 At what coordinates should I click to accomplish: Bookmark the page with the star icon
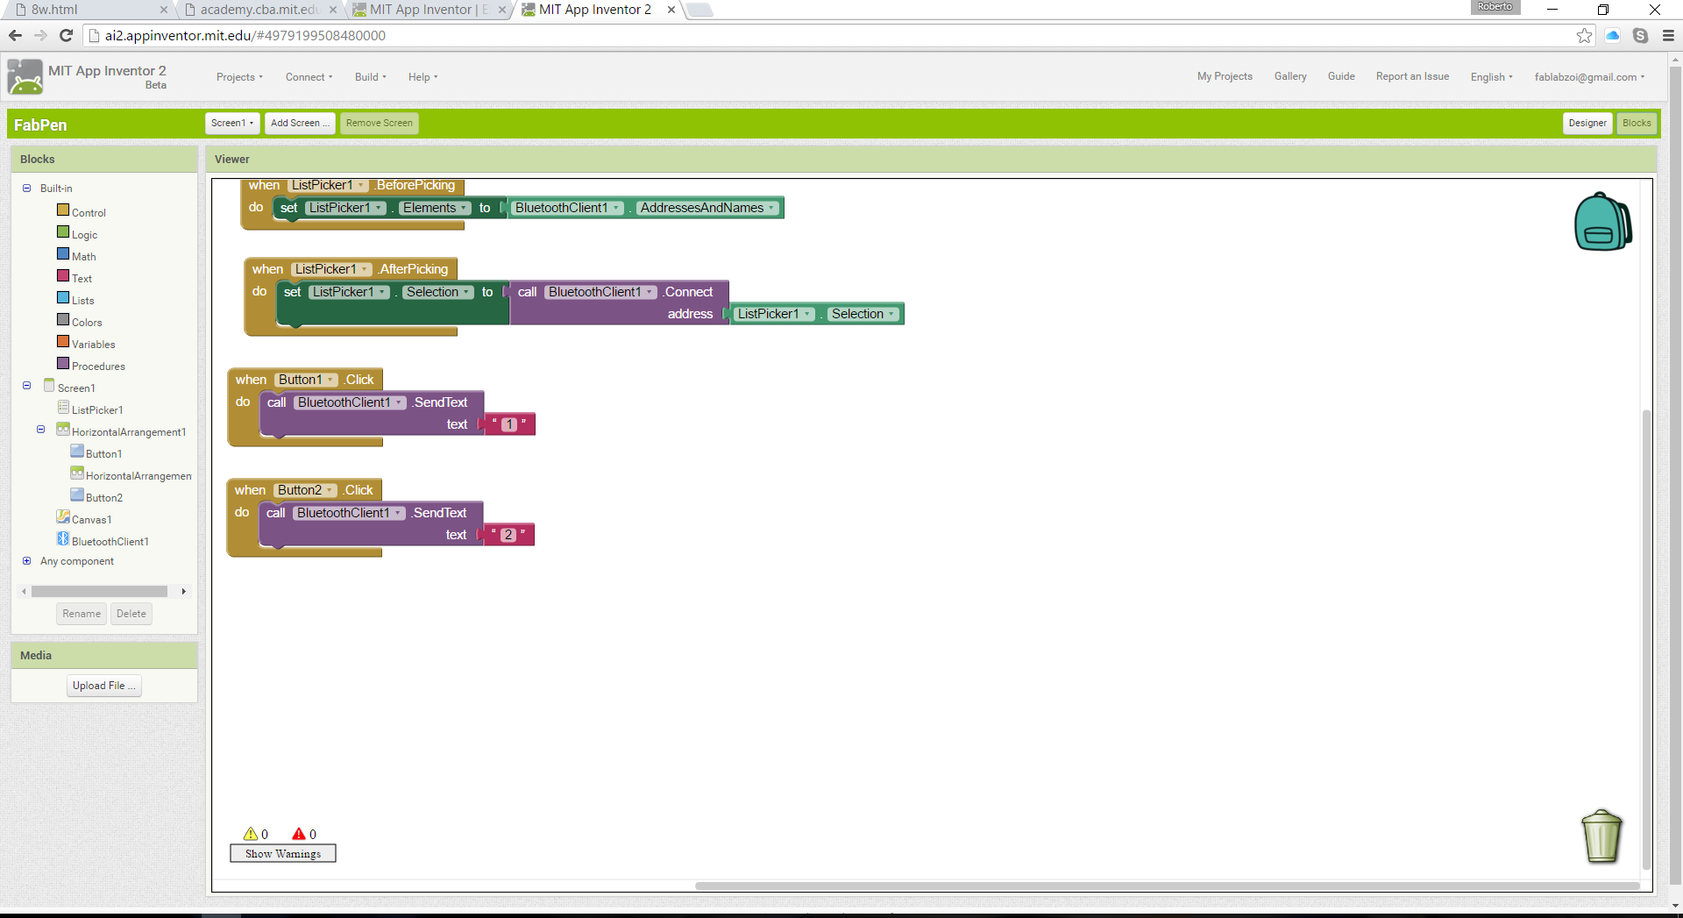point(1584,35)
